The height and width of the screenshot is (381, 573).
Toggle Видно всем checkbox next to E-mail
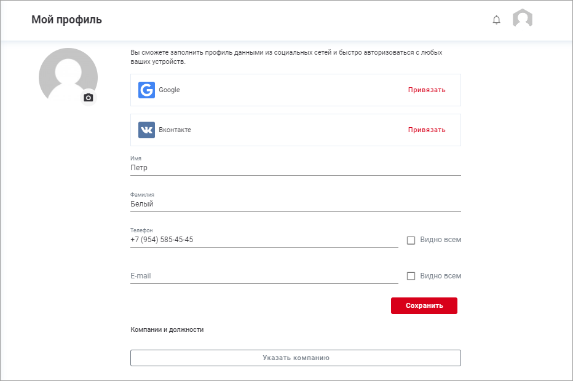[x=411, y=277]
